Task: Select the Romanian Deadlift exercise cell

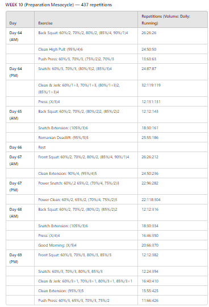Action: click(86, 137)
